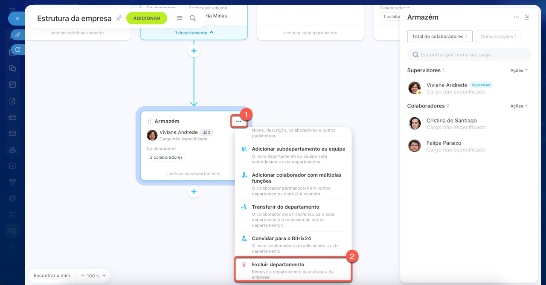Click the green ADICIONAR button
546x285 pixels.
(147, 18)
